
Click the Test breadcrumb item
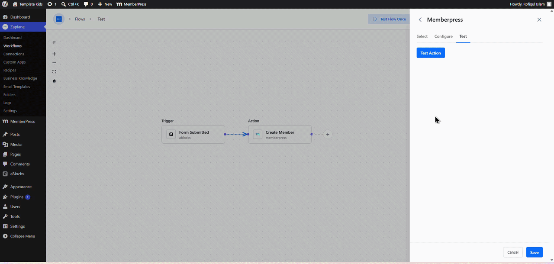pyautogui.click(x=101, y=19)
